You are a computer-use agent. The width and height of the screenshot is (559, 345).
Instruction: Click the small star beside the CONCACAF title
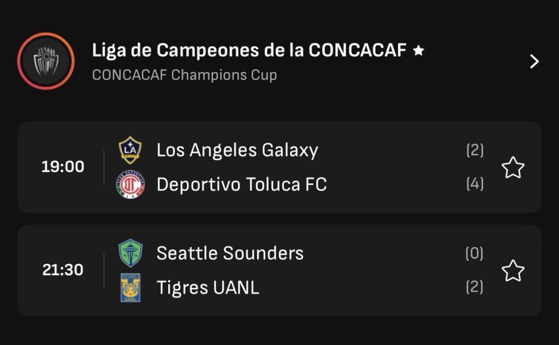point(419,51)
